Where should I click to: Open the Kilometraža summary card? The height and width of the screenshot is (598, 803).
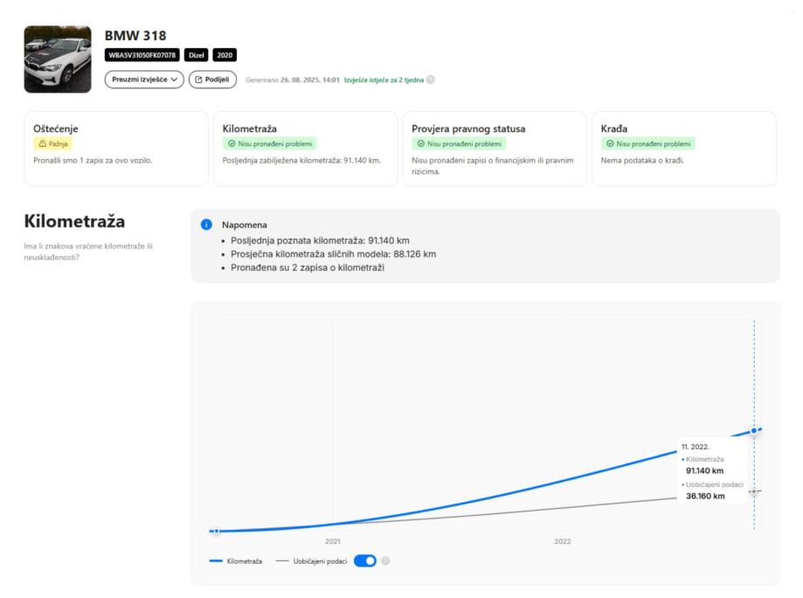305,148
